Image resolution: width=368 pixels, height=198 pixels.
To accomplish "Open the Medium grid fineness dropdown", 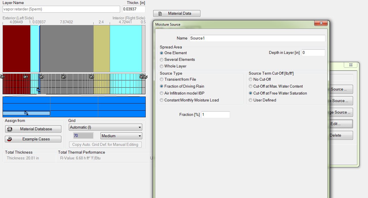I will [121, 136].
